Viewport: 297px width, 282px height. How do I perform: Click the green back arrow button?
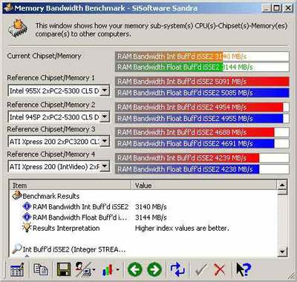(x=135, y=269)
